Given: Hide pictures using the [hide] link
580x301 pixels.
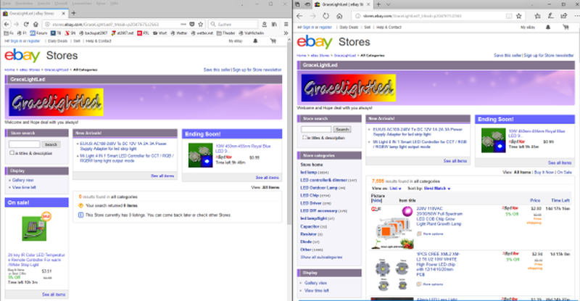Looking at the screenshot, I should click(376, 200).
